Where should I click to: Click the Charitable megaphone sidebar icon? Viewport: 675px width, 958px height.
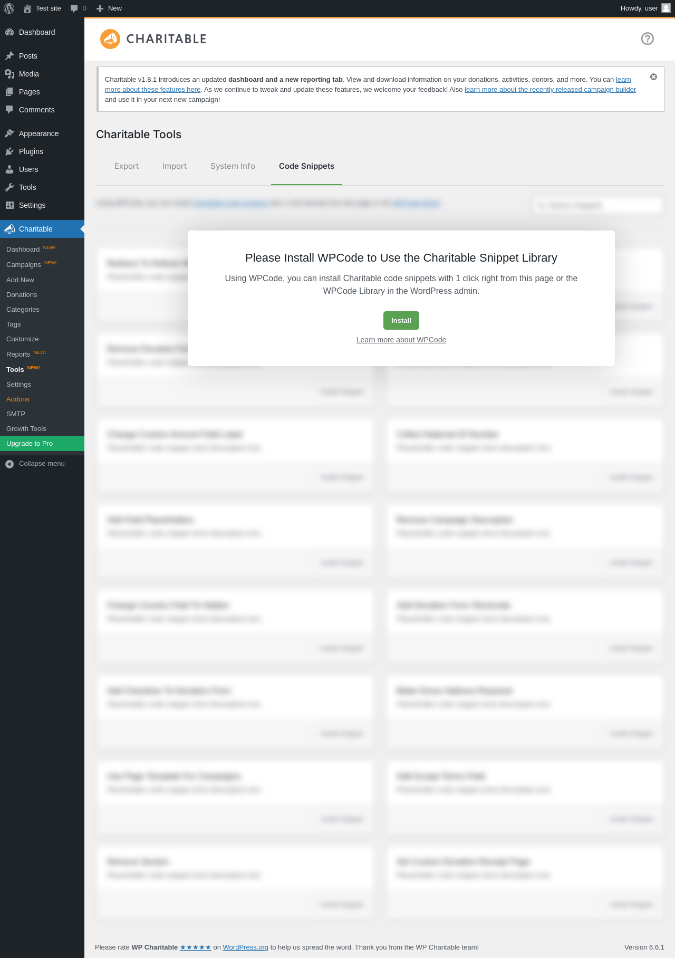[x=9, y=229]
